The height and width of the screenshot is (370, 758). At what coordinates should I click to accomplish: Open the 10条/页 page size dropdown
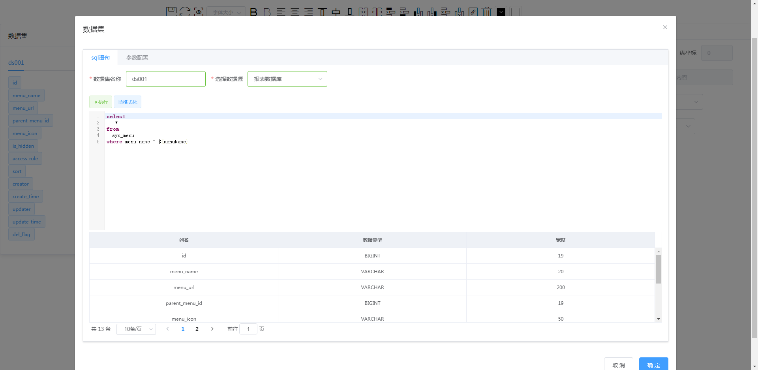[136, 329]
